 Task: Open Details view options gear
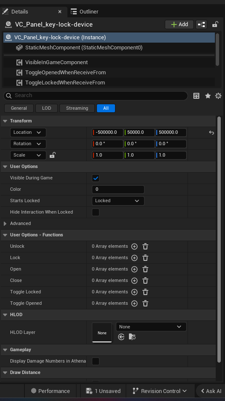pyautogui.click(x=218, y=96)
